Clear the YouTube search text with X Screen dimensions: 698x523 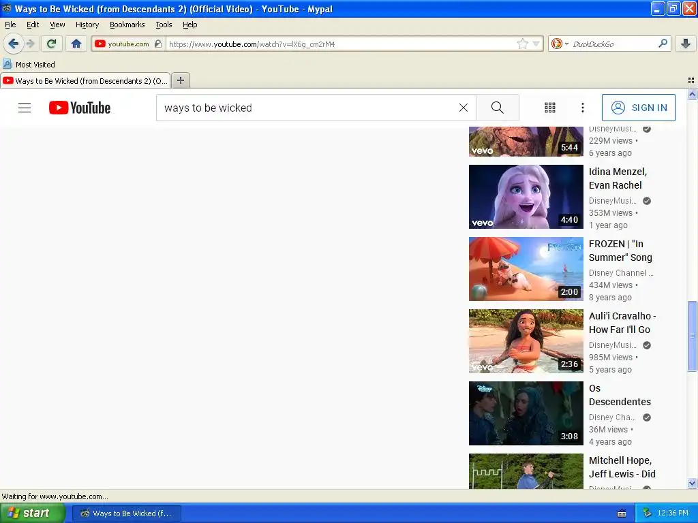(464, 108)
